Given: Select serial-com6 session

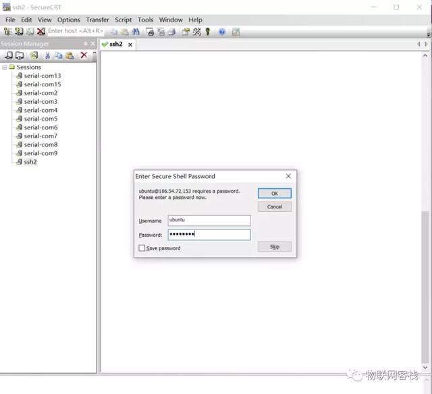Looking at the screenshot, I should (x=37, y=128).
